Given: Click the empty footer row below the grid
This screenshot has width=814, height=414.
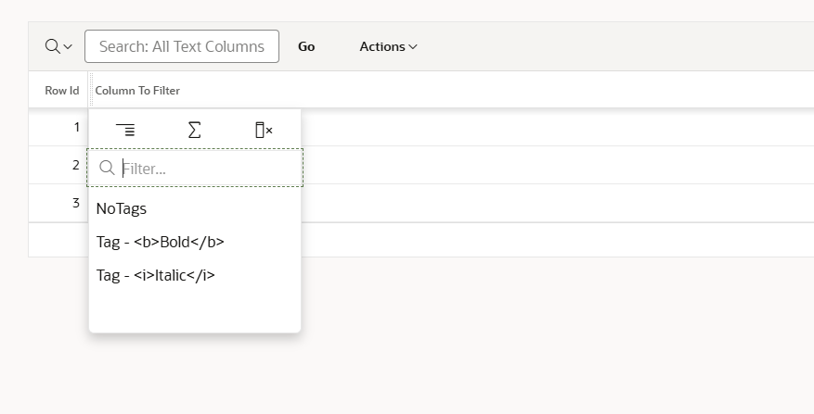Looking at the screenshot, I should click(x=557, y=240).
